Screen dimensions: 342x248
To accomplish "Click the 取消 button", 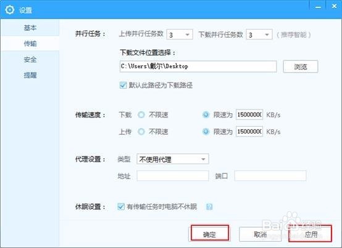I will (260, 234).
